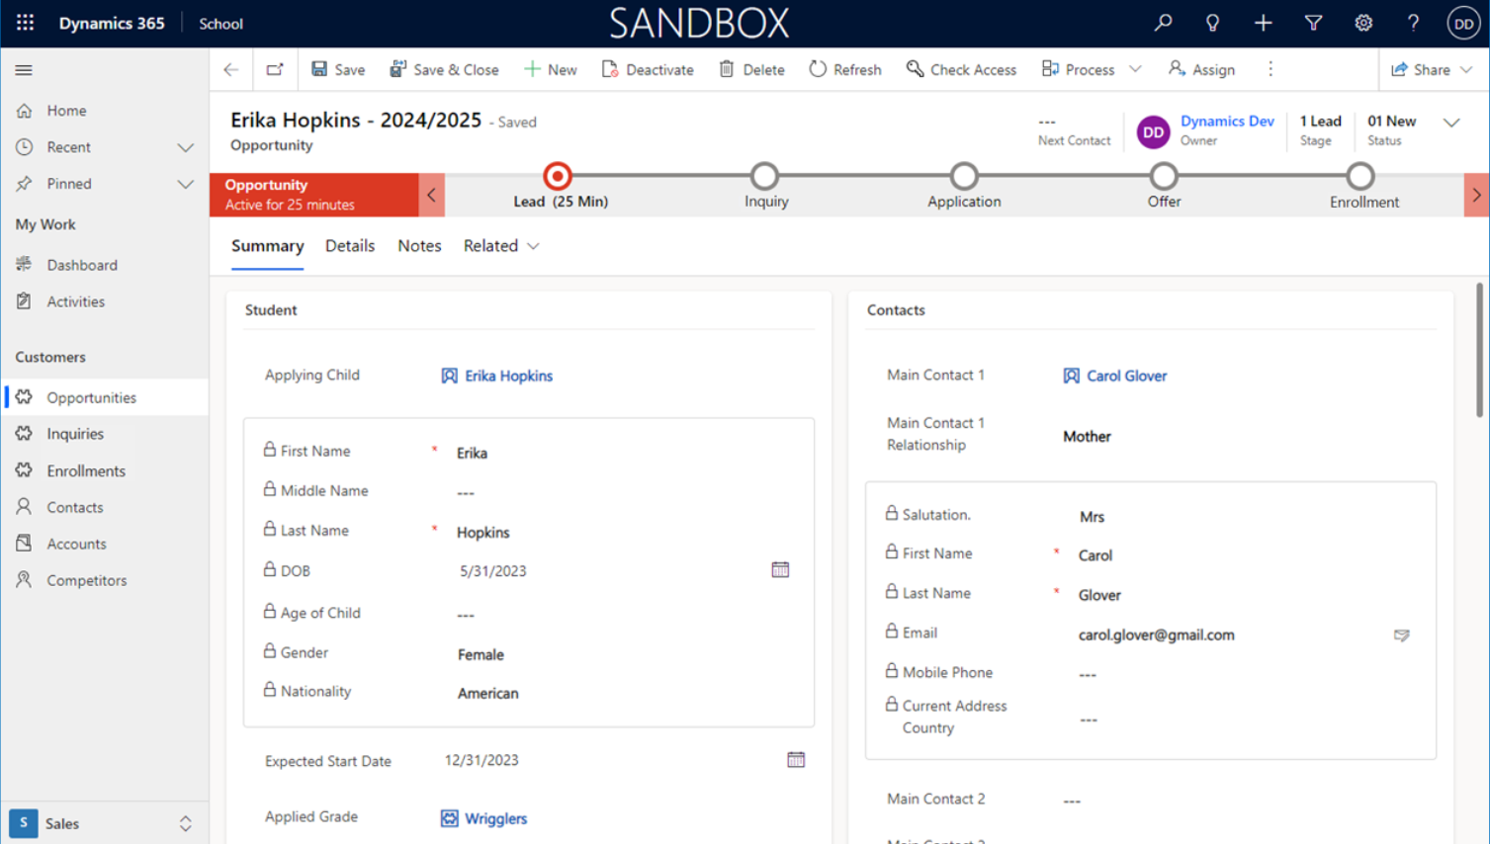Click the vertical scrollbar on the form
Screen dimensions: 1490x844
1479,351
